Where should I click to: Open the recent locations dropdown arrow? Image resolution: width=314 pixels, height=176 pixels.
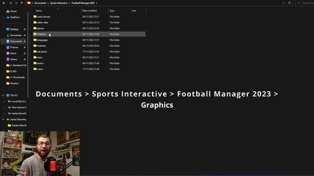click(x=16, y=3)
